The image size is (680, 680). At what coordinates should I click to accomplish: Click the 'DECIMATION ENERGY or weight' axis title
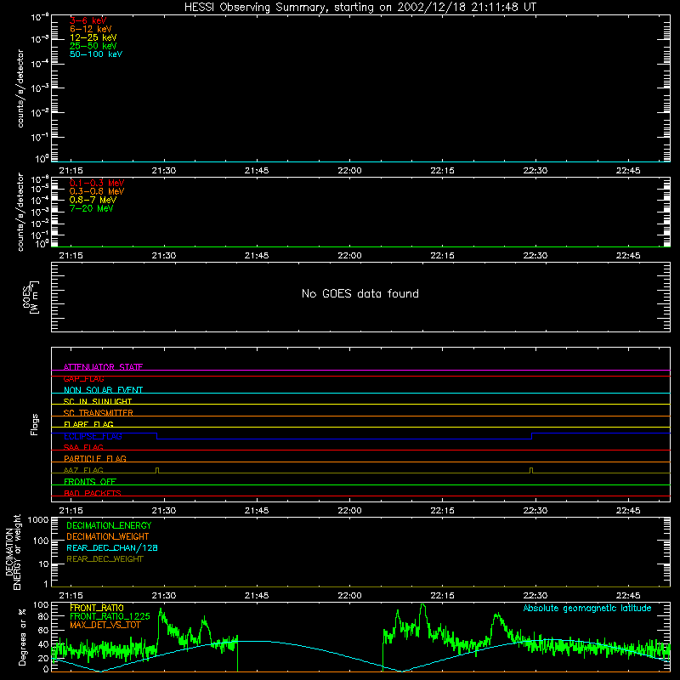tap(13, 552)
